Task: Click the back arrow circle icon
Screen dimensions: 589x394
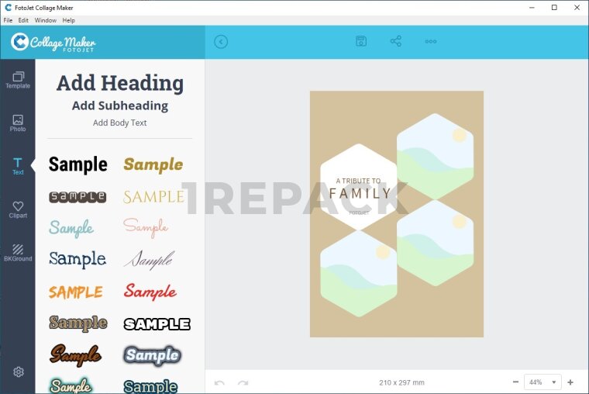Action: pos(221,42)
